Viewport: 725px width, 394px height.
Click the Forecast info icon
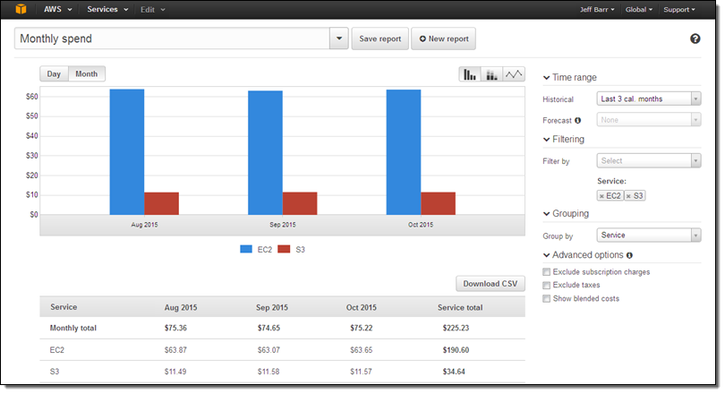click(x=577, y=120)
